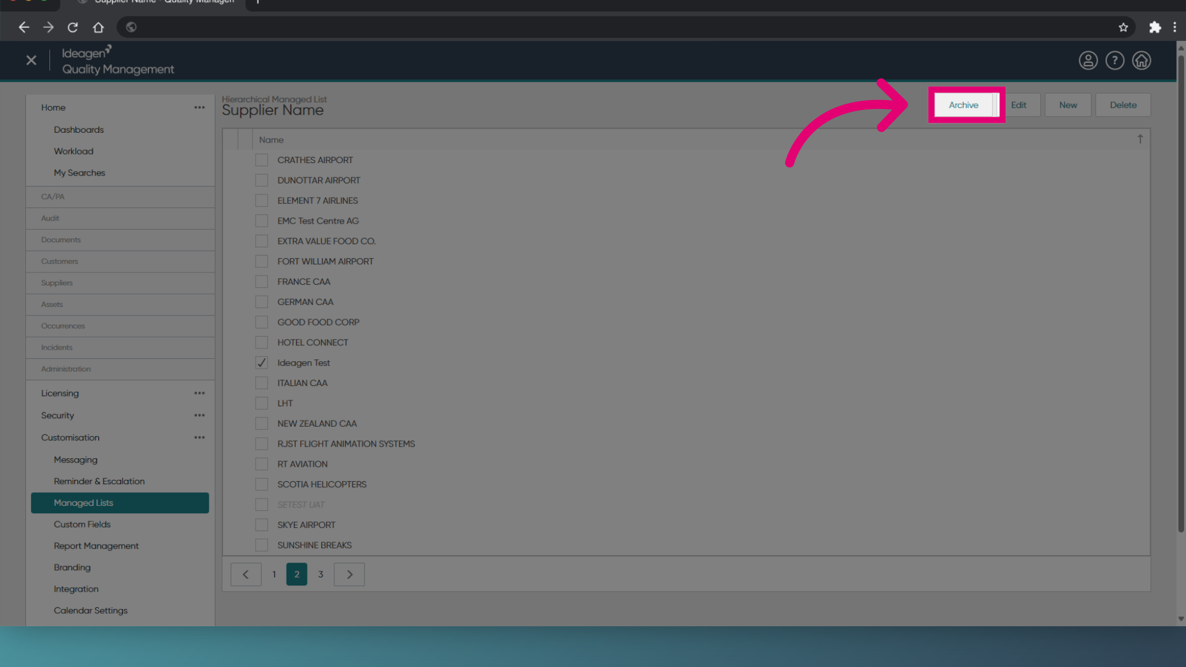Click the Archive button
The height and width of the screenshot is (667, 1186).
pos(963,105)
